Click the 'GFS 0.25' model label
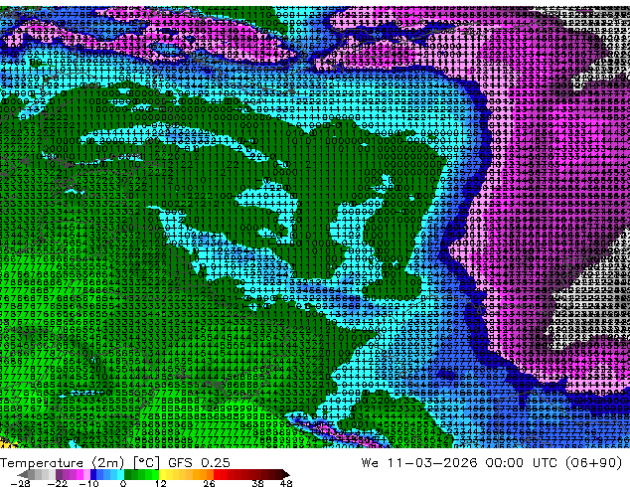Image resolution: width=630 pixels, height=487 pixels. (199, 463)
